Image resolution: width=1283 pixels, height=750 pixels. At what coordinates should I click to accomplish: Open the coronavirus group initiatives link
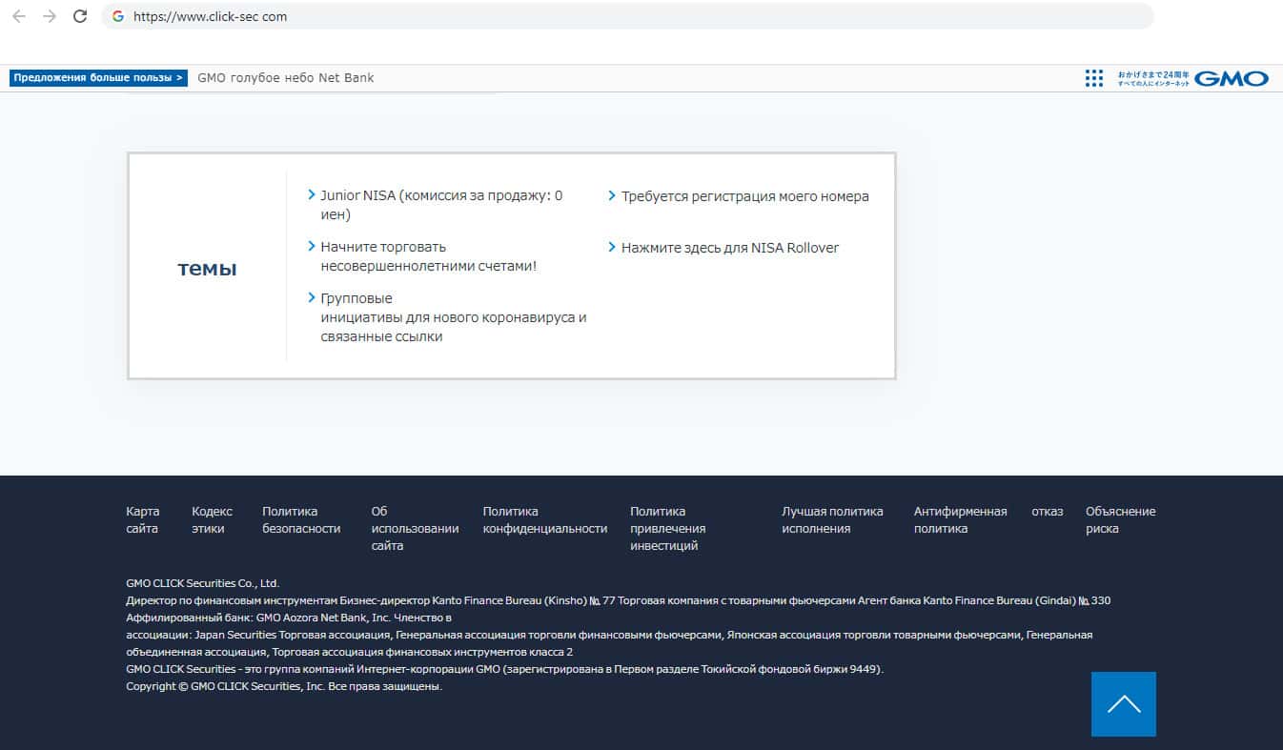(453, 317)
